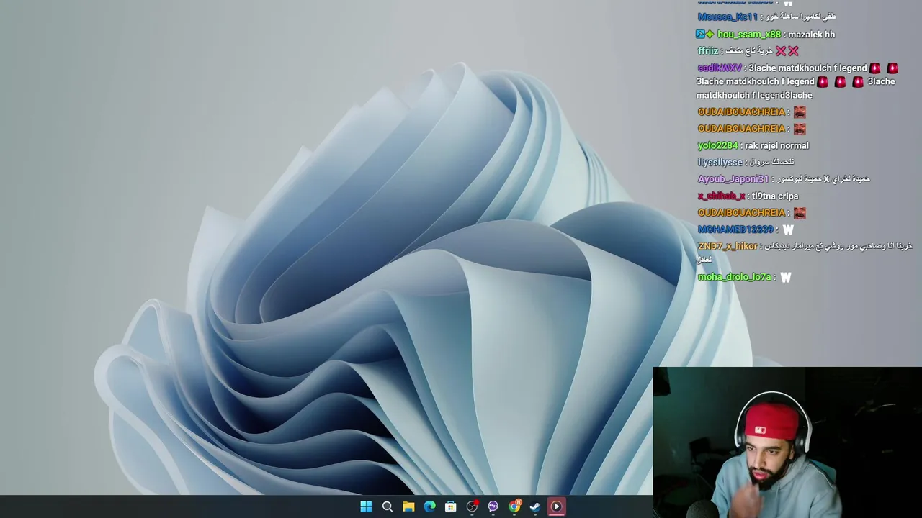Click the green star badge beside hou_ssam_x88

coord(709,34)
